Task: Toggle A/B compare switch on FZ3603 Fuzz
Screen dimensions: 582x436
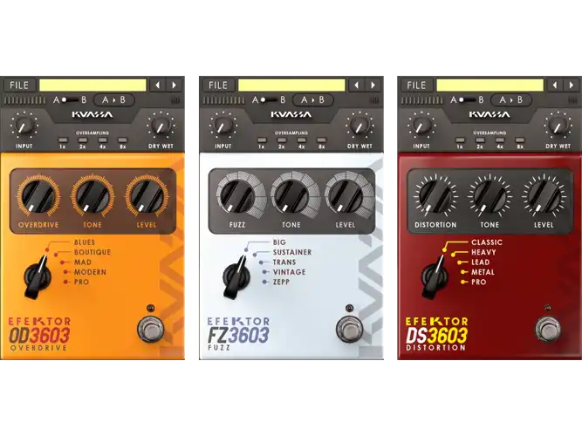Action: tap(269, 99)
